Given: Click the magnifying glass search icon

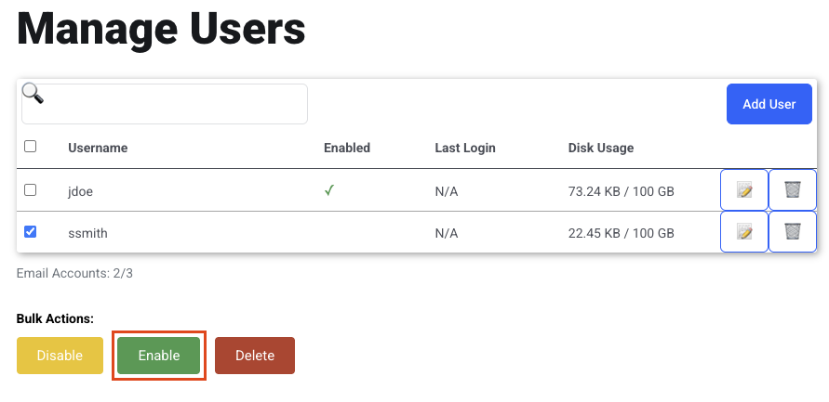Looking at the screenshot, I should 33,94.
